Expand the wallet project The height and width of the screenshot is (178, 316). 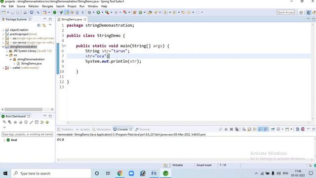(3, 68)
